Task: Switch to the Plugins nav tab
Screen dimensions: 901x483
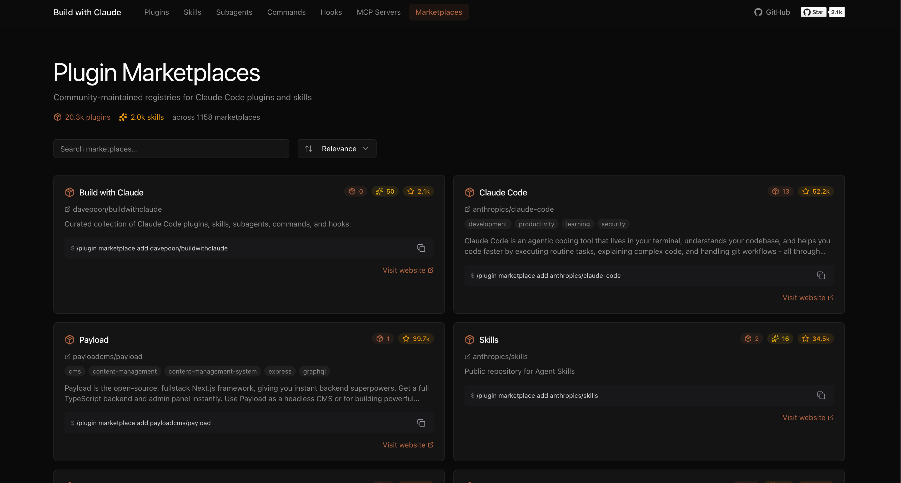Action: coord(156,12)
